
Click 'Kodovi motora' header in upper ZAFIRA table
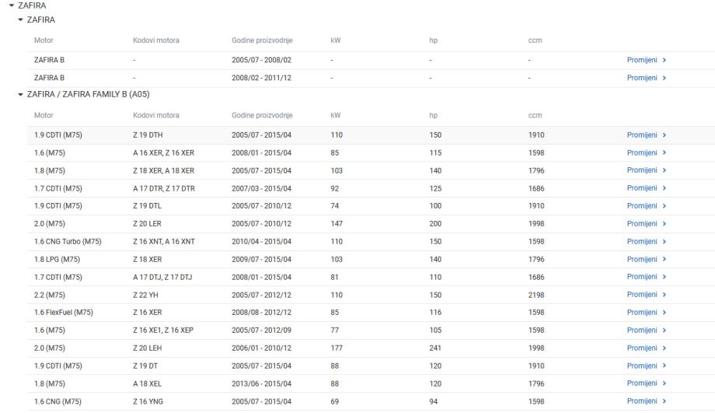(156, 40)
